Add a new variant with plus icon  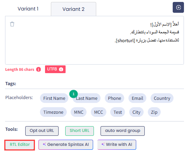coord(178,7)
